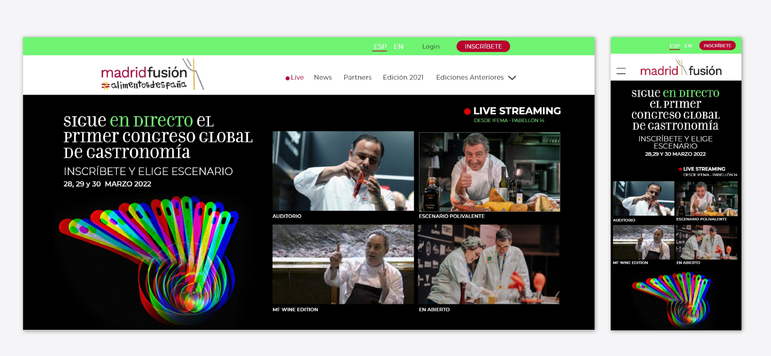Open the Auditorio stream thumbnail
This screenshot has width=771, height=356.
click(343, 171)
